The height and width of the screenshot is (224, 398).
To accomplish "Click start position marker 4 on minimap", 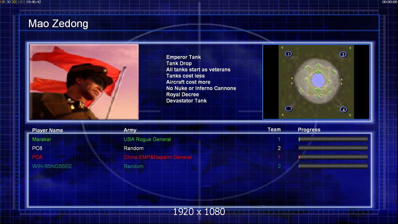I will pos(343,110).
